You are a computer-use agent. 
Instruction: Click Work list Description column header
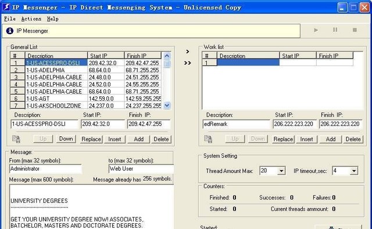[x=248, y=56]
